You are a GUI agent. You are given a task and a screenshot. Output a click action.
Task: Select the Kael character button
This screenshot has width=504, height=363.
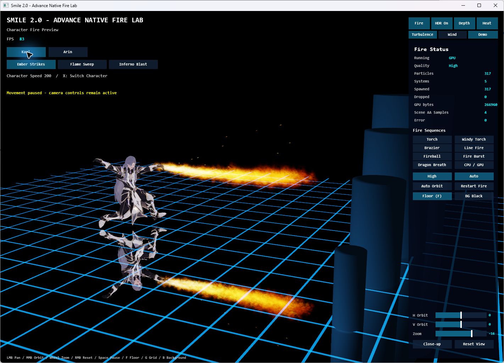tap(26, 52)
